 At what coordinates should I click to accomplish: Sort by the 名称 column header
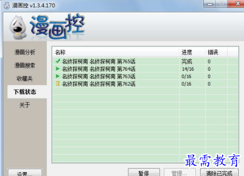tap(116, 52)
